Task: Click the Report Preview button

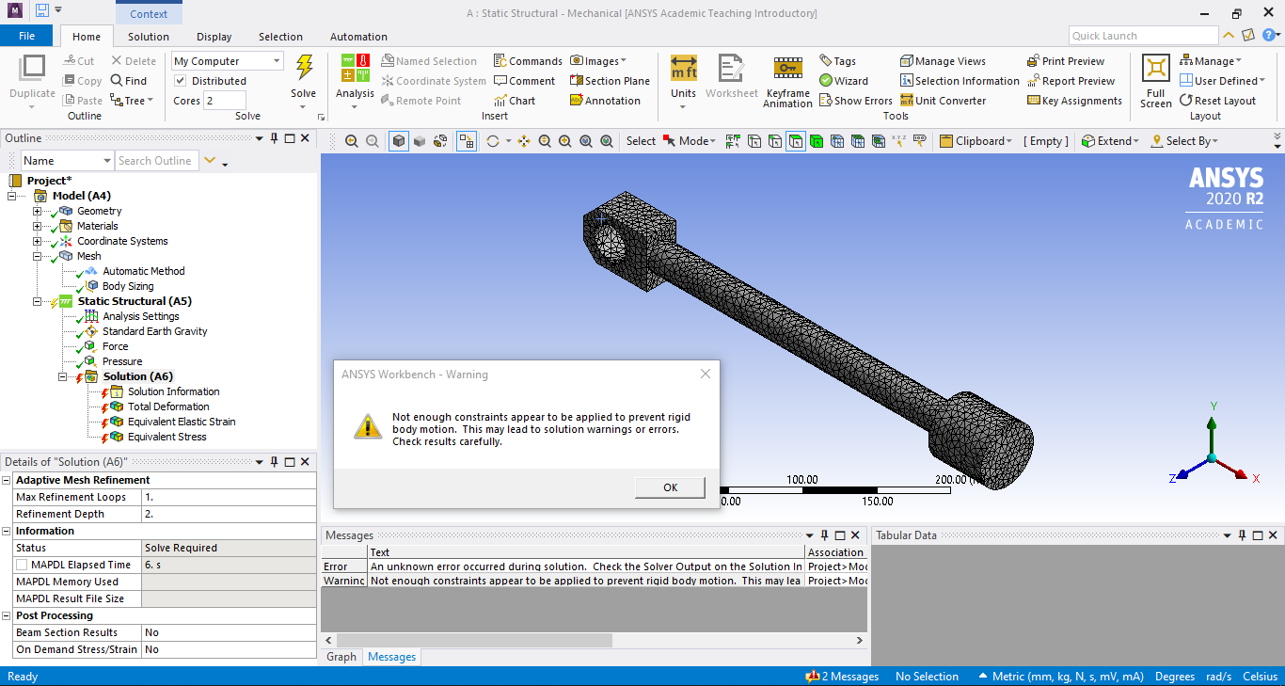Action: pyautogui.click(x=1071, y=81)
